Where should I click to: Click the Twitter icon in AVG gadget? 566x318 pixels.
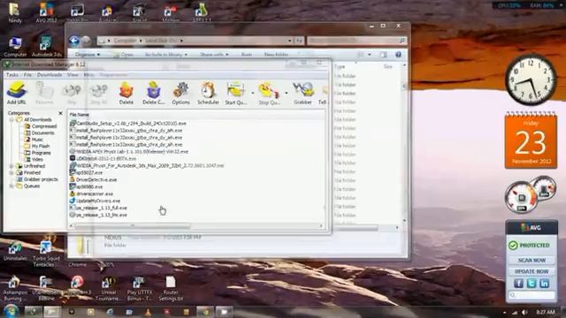[x=532, y=284]
